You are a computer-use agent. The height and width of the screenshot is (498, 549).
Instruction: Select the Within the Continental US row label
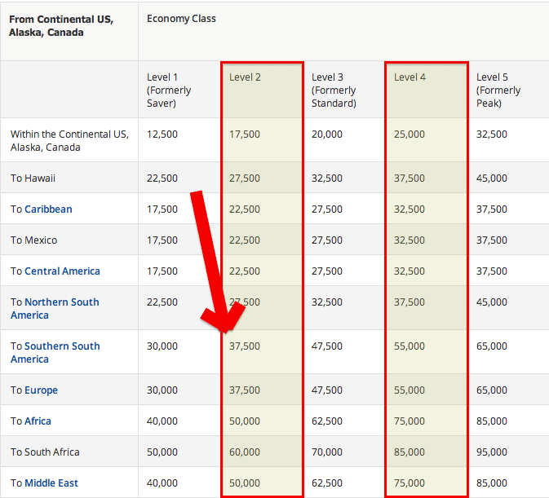click(69, 140)
